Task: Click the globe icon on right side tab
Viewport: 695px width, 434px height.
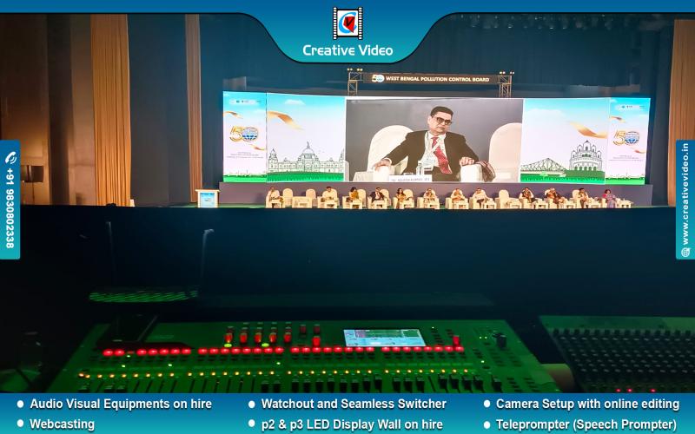Action: (x=685, y=251)
